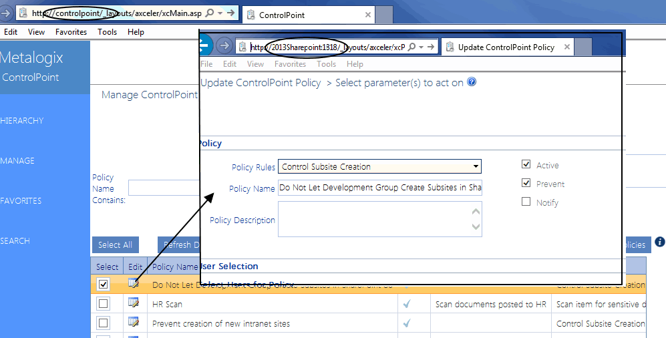
Task: Check the select box for HR Scan
Action: [x=103, y=304]
